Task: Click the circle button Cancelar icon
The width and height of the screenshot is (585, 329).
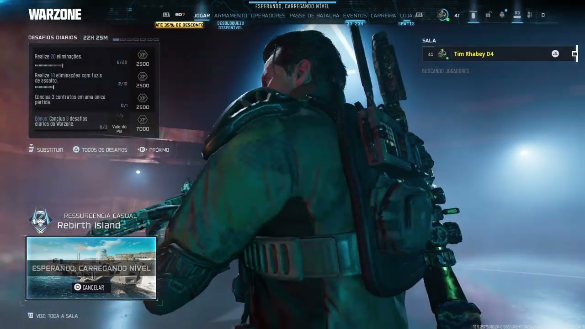Action: tap(78, 287)
